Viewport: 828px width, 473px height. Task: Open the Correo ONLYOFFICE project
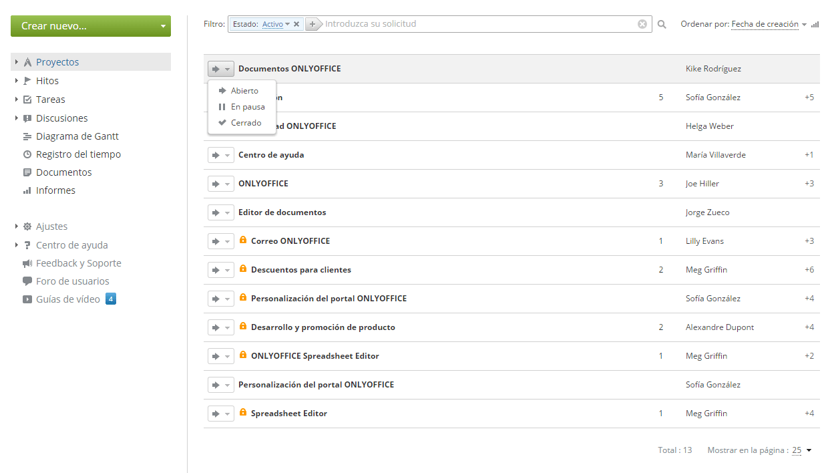pyautogui.click(x=290, y=241)
